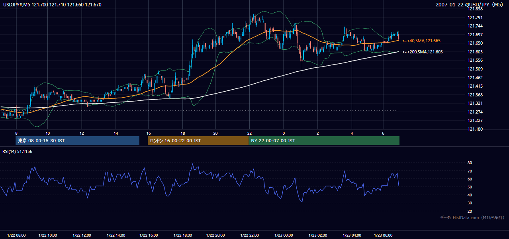Click price axis value 121.180

click(x=475, y=129)
